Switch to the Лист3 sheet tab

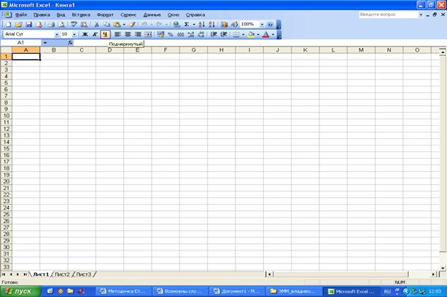tap(84, 274)
